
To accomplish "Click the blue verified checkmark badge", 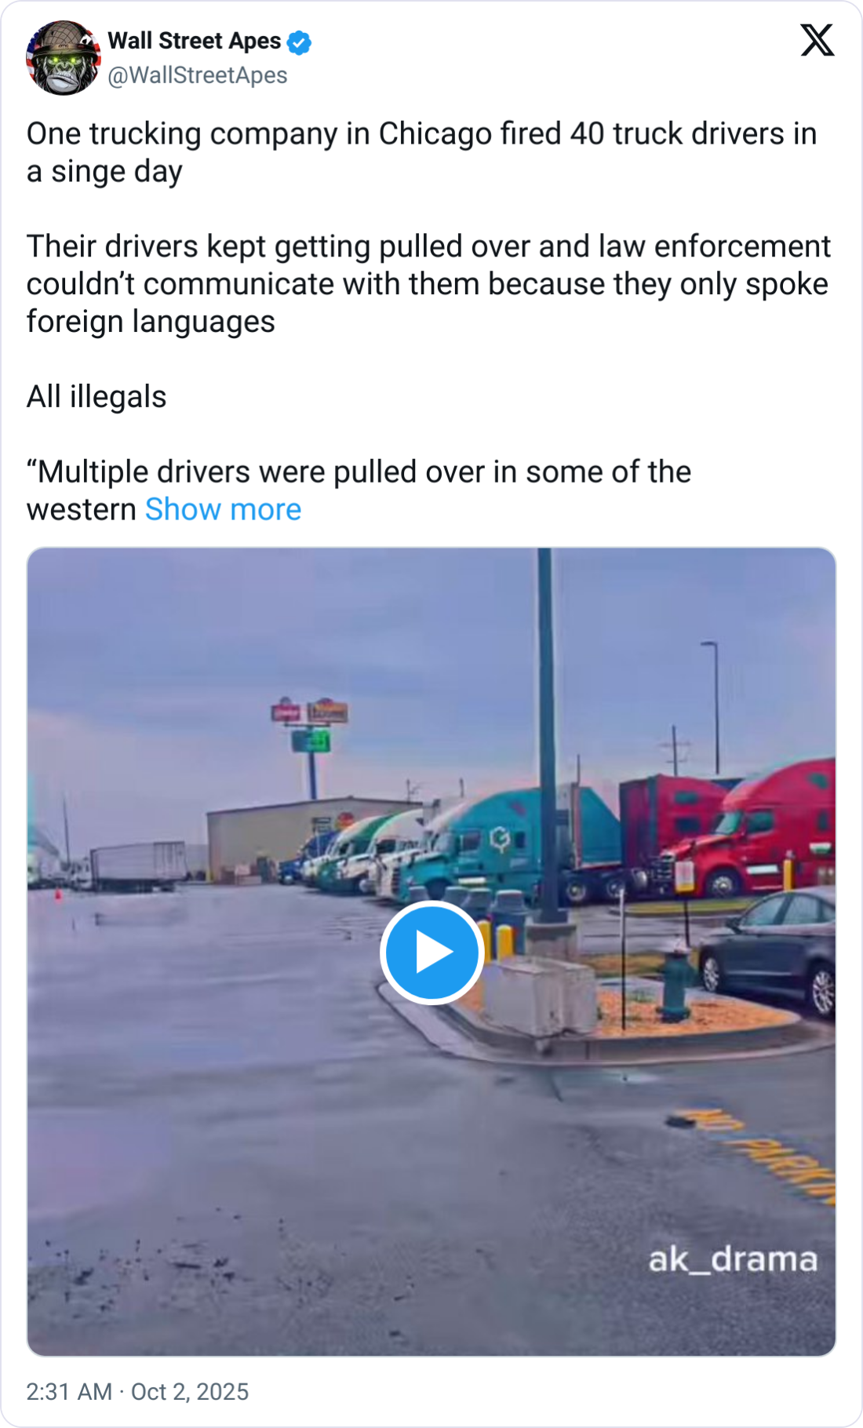I will [299, 42].
